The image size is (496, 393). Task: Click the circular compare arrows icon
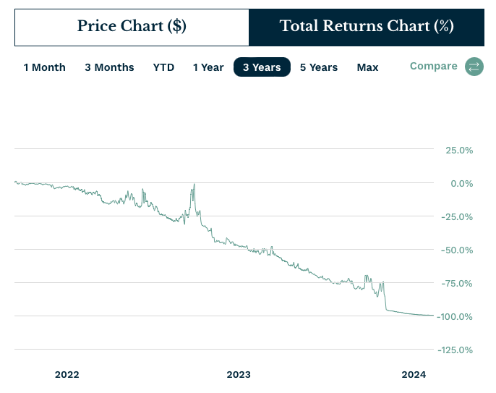coord(474,67)
